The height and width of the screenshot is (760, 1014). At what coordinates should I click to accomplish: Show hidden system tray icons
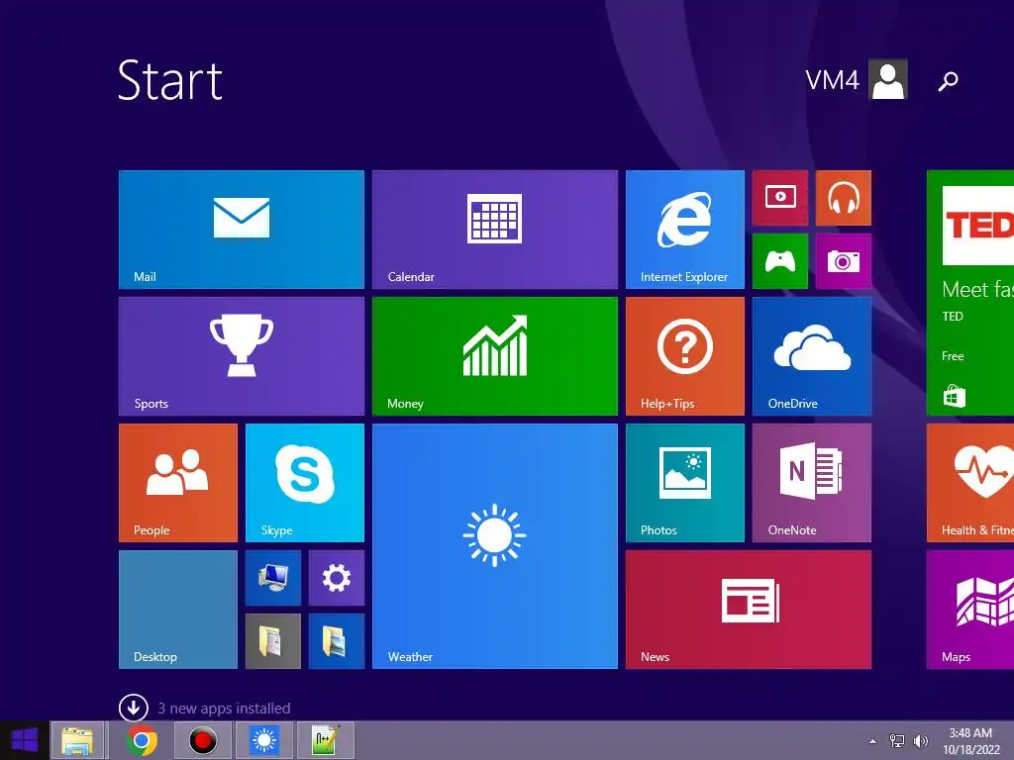click(873, 741)
